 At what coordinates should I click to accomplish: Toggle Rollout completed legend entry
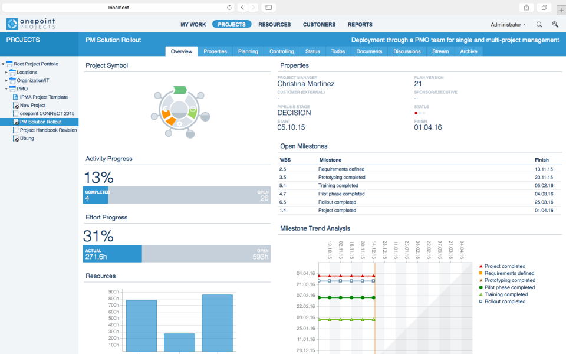click(x=502, y=301)
